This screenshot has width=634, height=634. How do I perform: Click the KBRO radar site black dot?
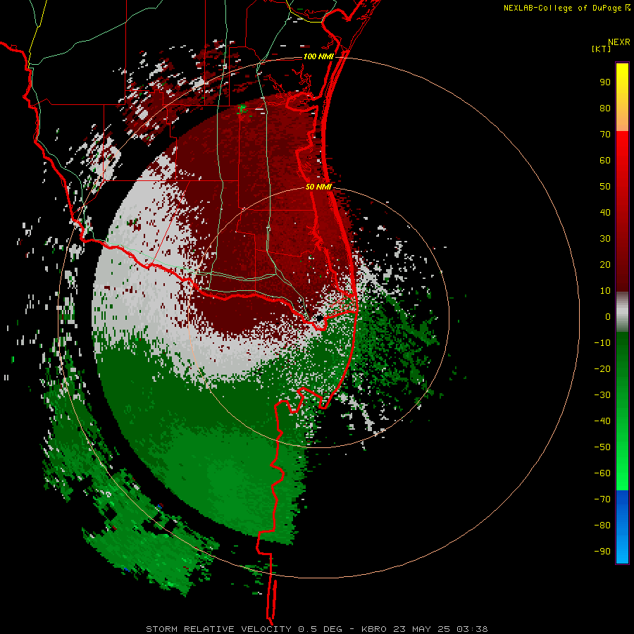tap(320, 318)
